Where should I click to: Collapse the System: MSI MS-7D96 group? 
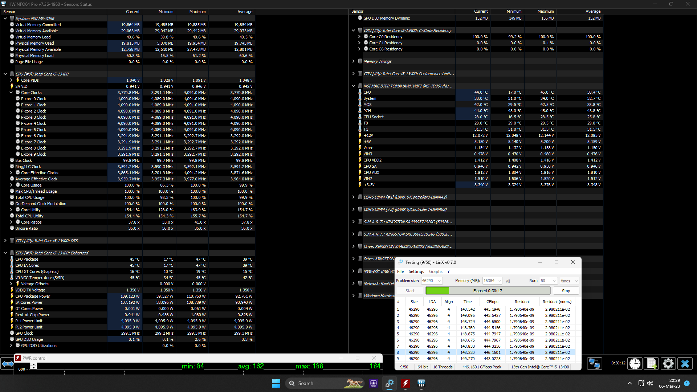pos(5,18)
